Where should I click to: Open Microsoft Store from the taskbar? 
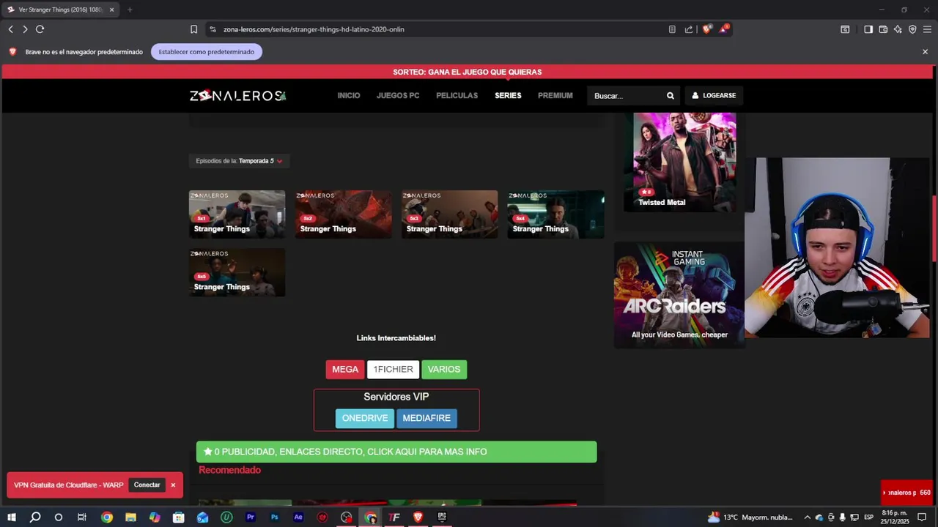click(x=178, y=517)
